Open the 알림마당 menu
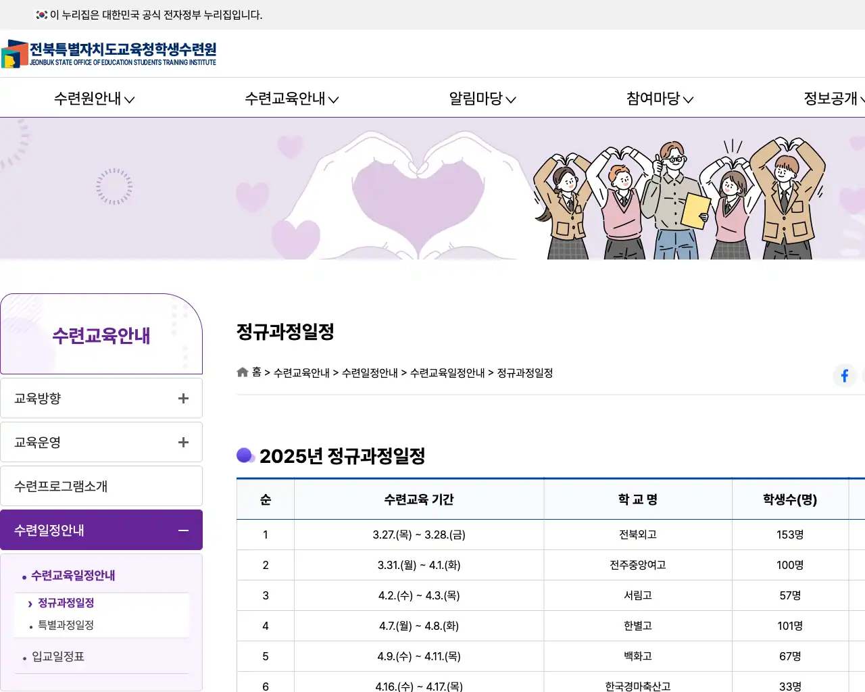This screenshot has width=865, height=692. click(x=480, y=99)
